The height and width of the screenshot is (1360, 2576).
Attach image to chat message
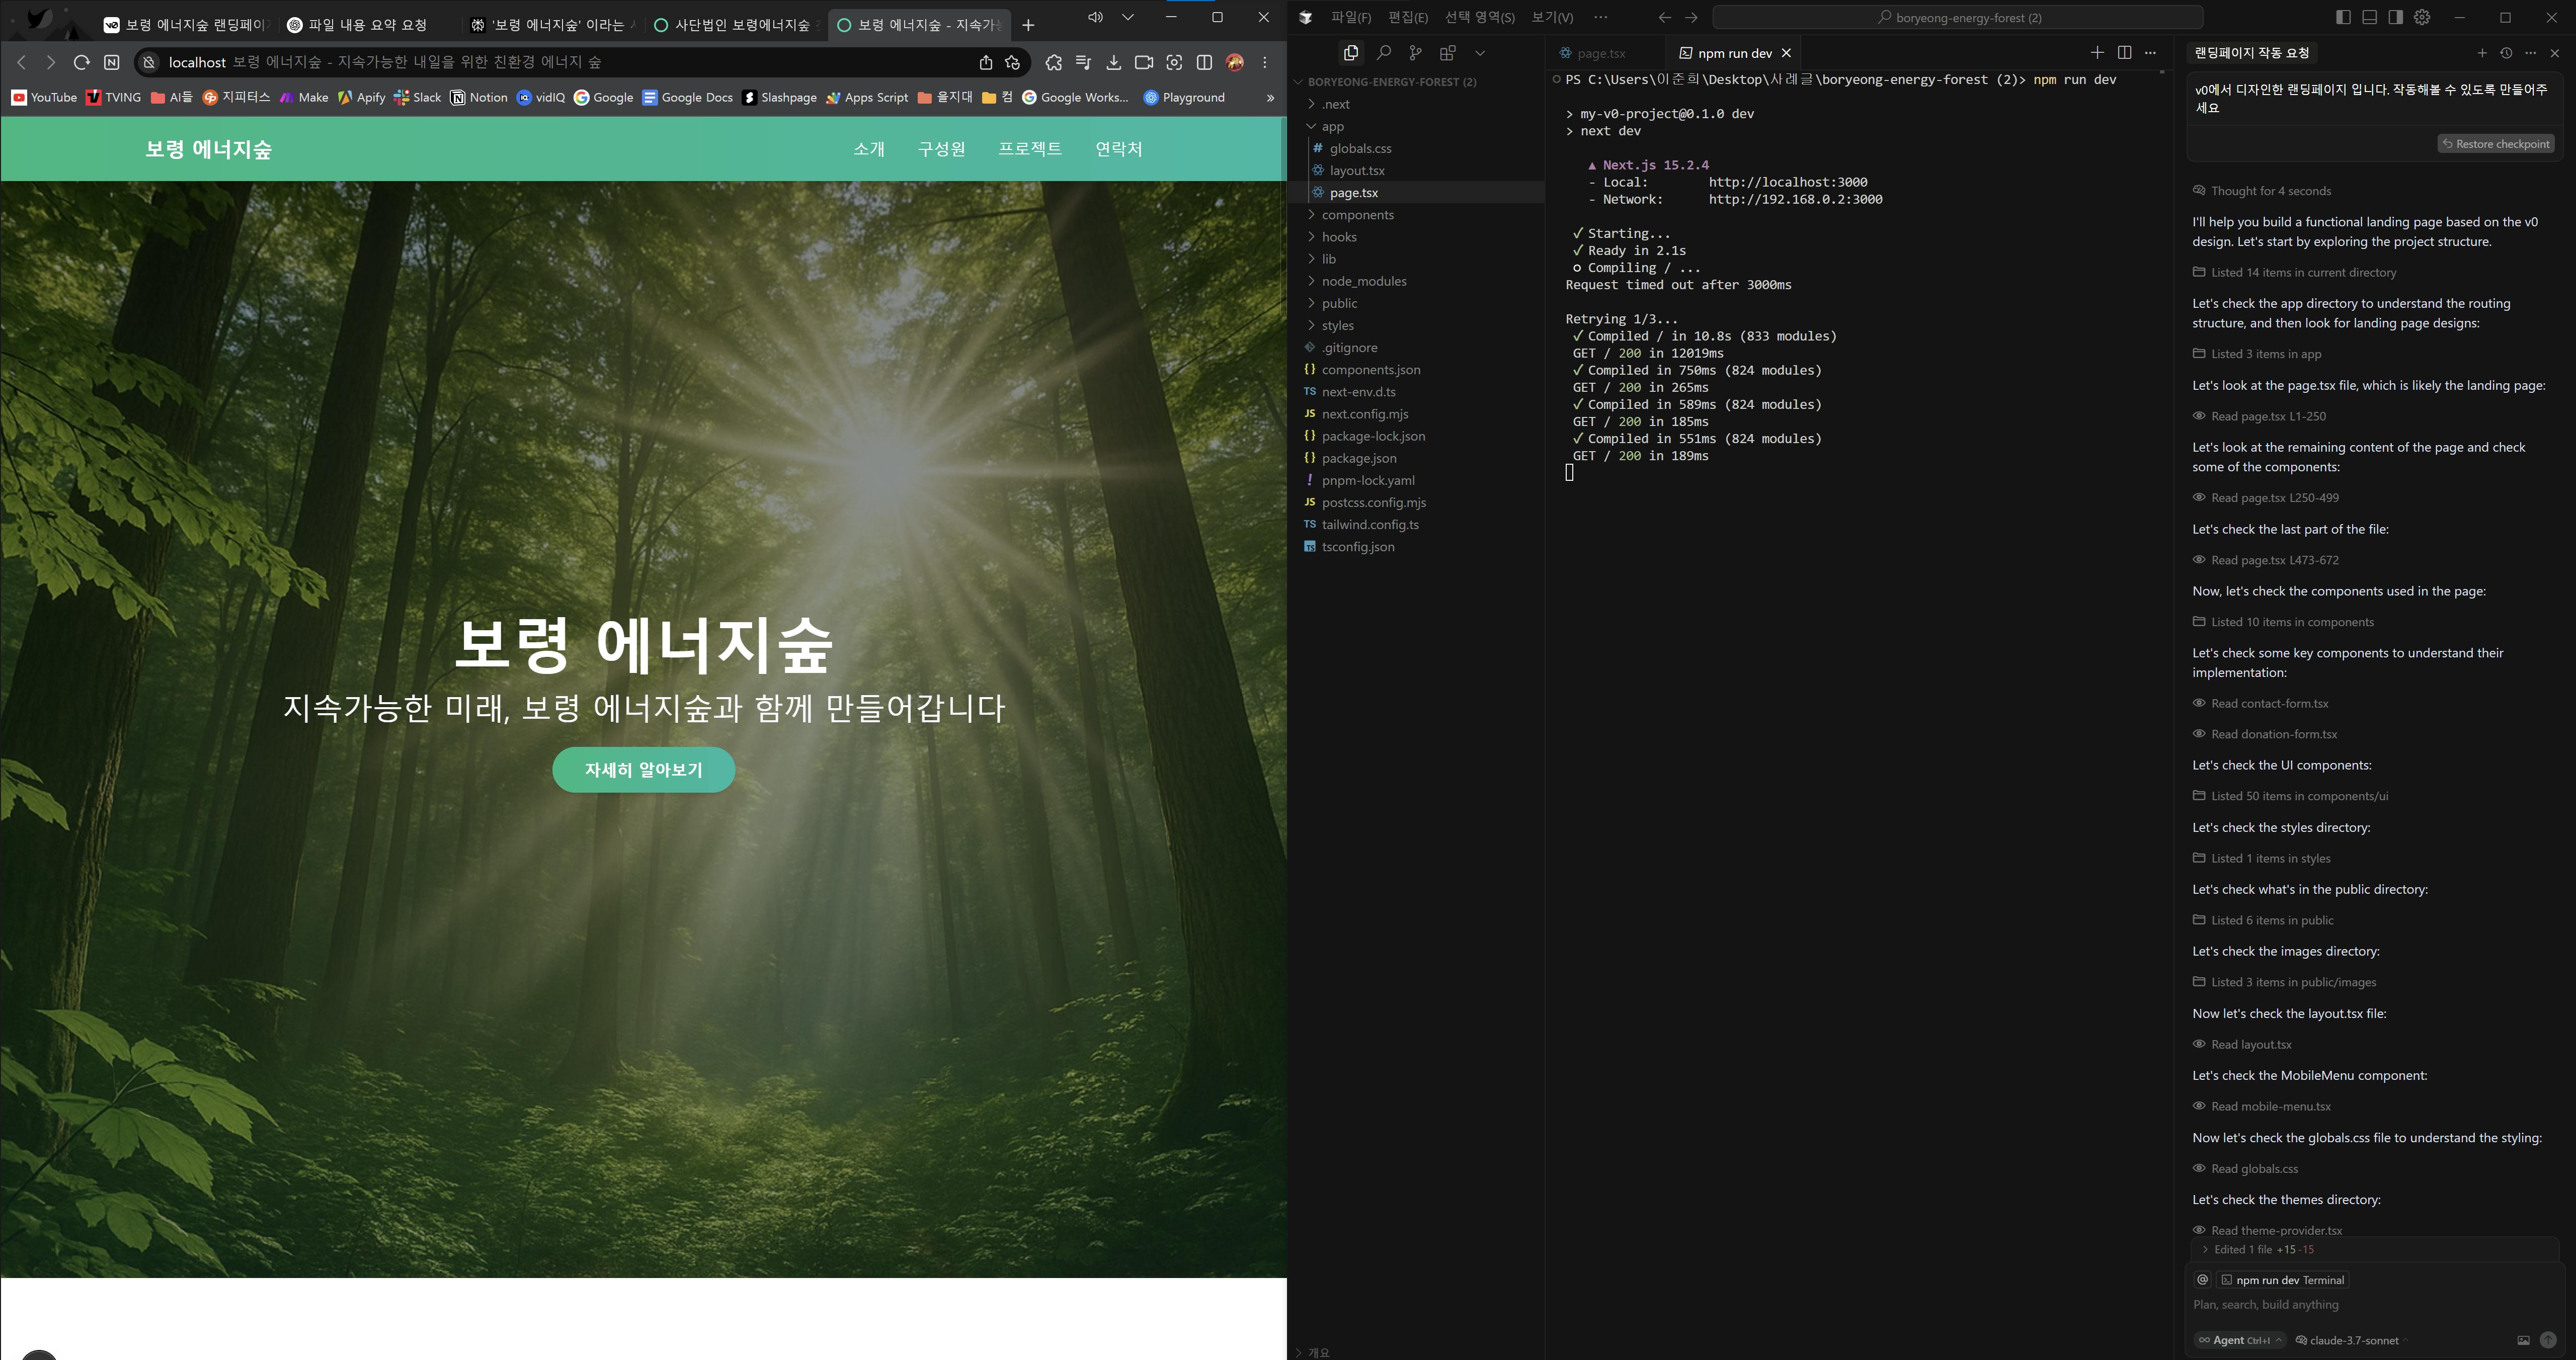pyautogui.click(x=2523, y=1340)
